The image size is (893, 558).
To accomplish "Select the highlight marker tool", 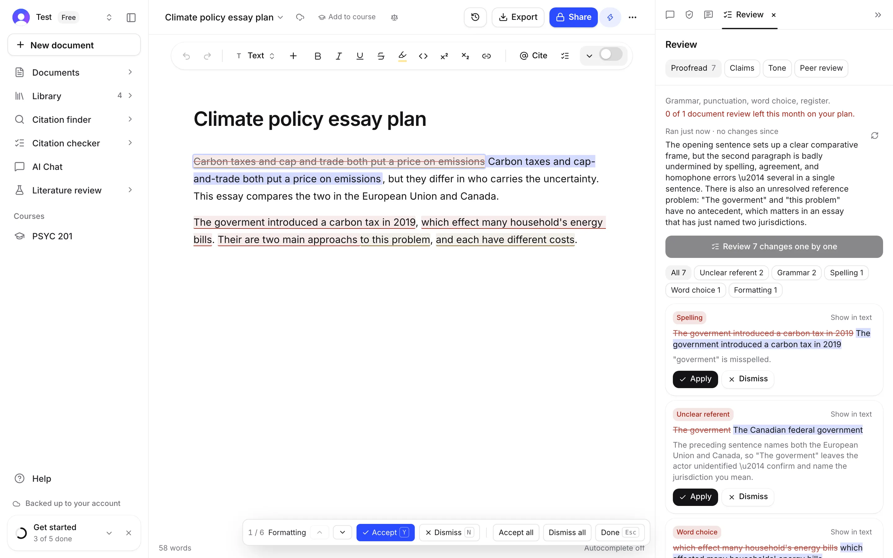I will pos(402,56).
